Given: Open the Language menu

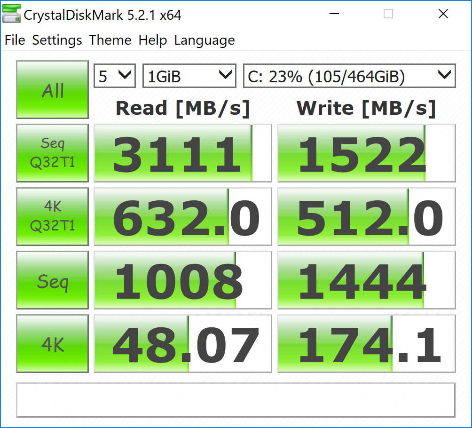Looking at the screenshot, I should tap(205, 40).
